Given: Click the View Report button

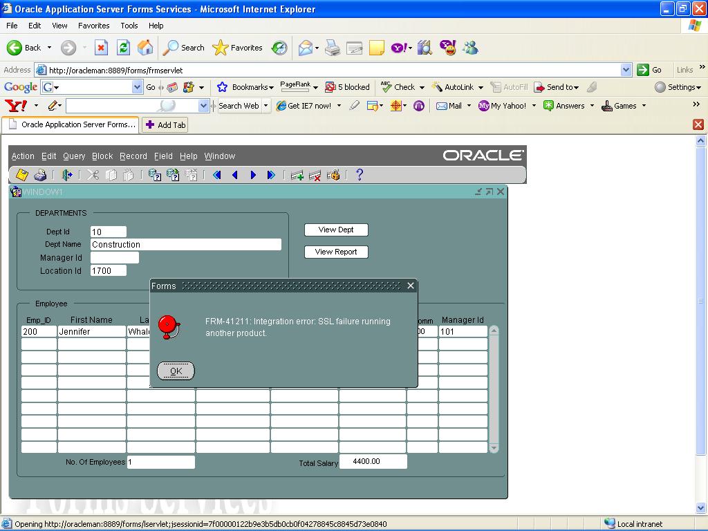Looking at the screenshot, I should point(336,252).
